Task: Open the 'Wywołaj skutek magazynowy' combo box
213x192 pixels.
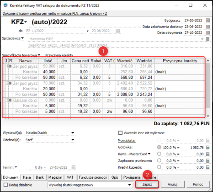Action: coord(90,185)
